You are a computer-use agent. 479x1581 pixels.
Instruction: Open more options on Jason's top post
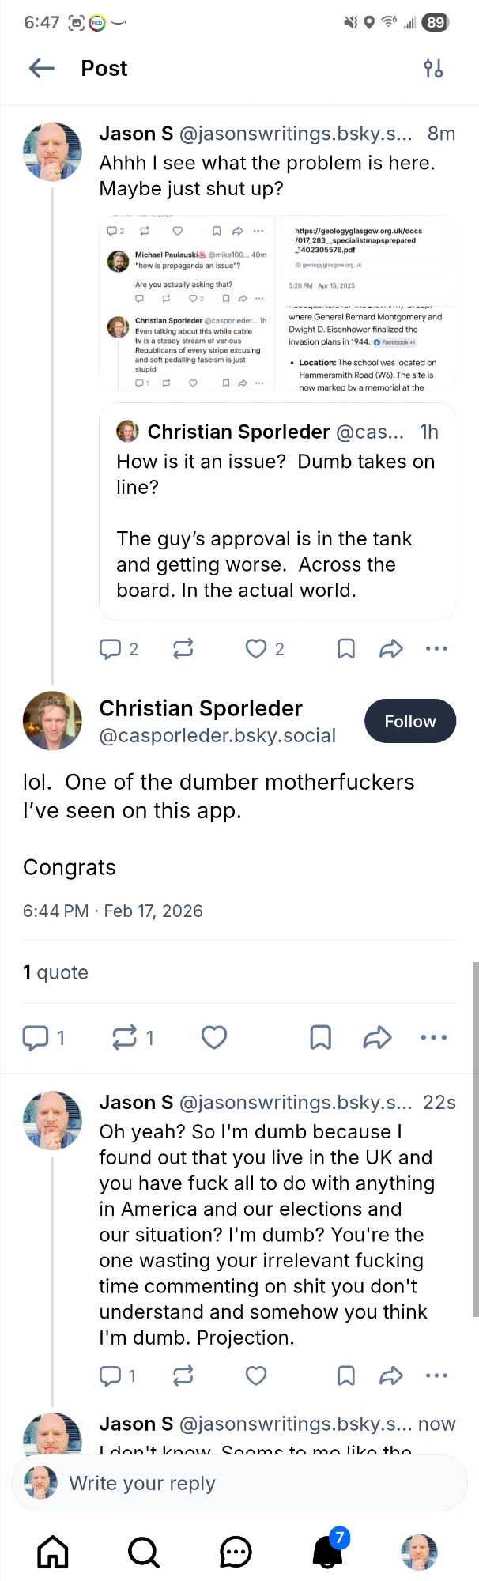pos(436,649)
